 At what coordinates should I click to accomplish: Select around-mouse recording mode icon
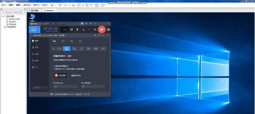(81, 49)
